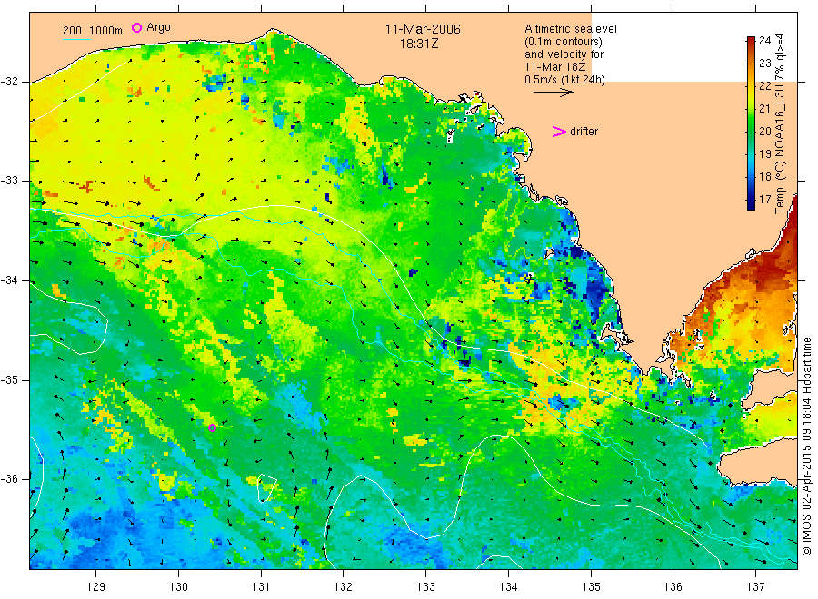Click the magenta Argo float marker on the map
Viewport: 818px width, 599px height.
tap(213, 428)
